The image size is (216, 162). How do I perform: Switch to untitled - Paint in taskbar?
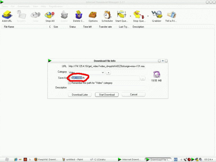coord(73,159)
